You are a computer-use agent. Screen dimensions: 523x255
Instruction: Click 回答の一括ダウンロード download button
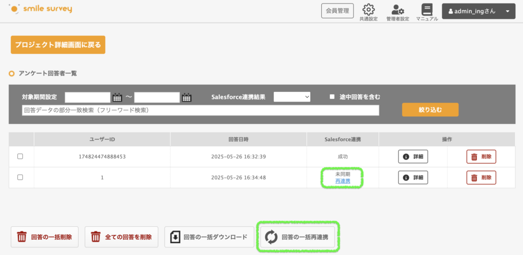tap(209, 237)
